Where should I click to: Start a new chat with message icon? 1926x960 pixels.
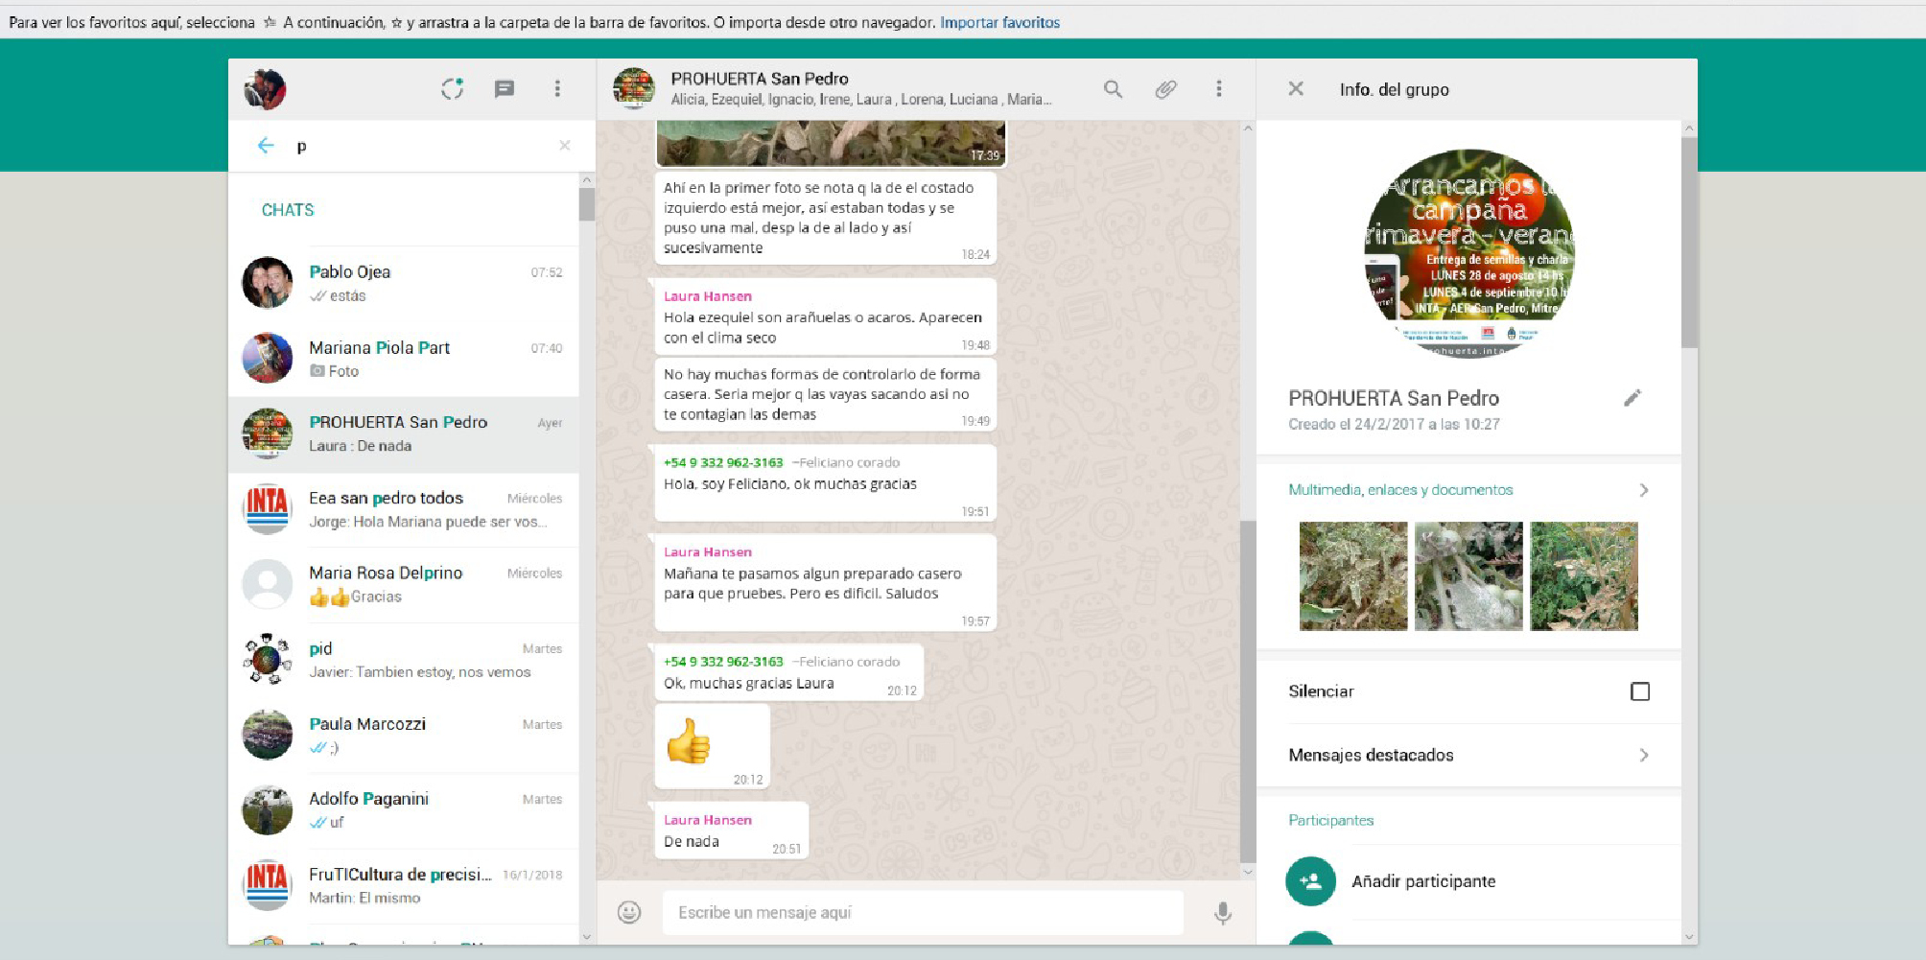[505, 89]
